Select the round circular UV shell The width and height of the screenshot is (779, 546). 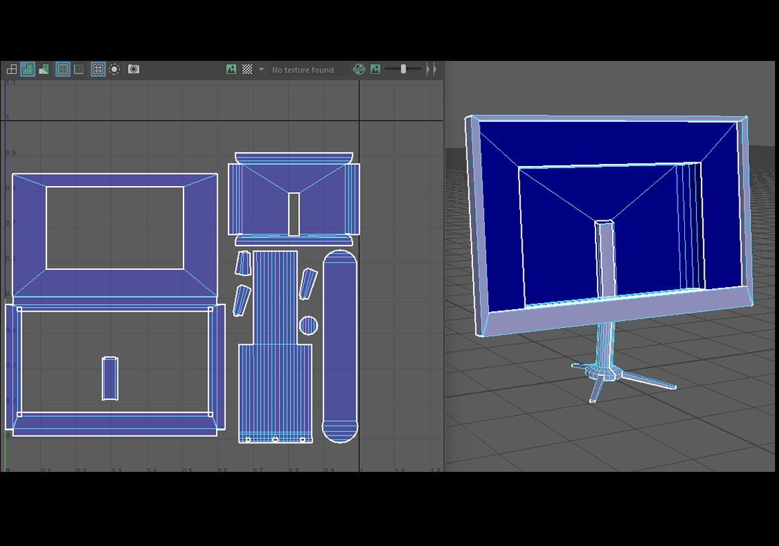click(309, 326)
